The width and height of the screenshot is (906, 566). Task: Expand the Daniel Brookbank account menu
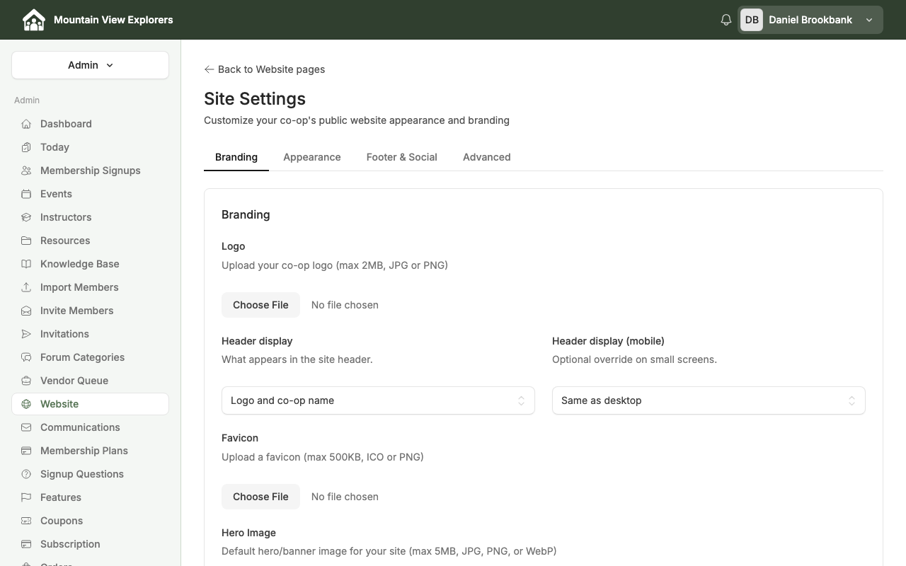point(810,20)
